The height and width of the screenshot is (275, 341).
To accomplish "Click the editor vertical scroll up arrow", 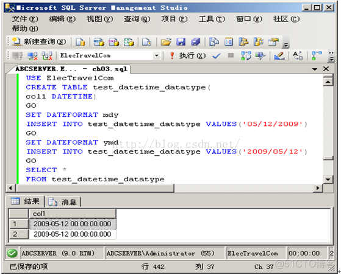I will click(x=328, y=82).
